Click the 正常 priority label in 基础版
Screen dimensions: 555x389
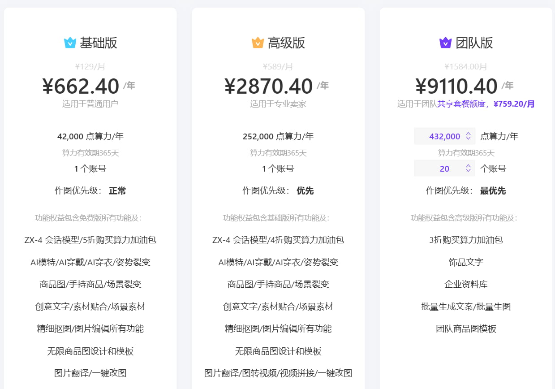(x=117, y=190)
